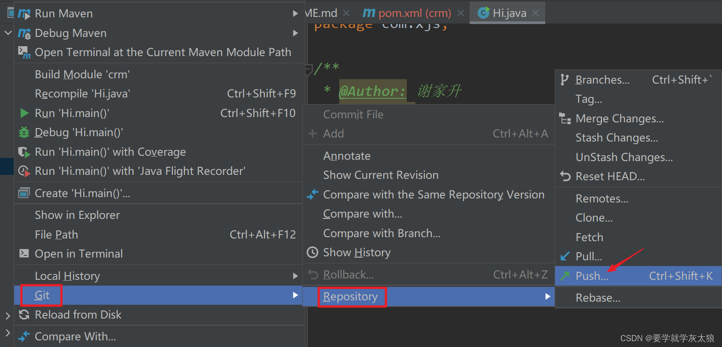
Task: Choose plain Compare with... in Git submenu
Action: point(428,214)
